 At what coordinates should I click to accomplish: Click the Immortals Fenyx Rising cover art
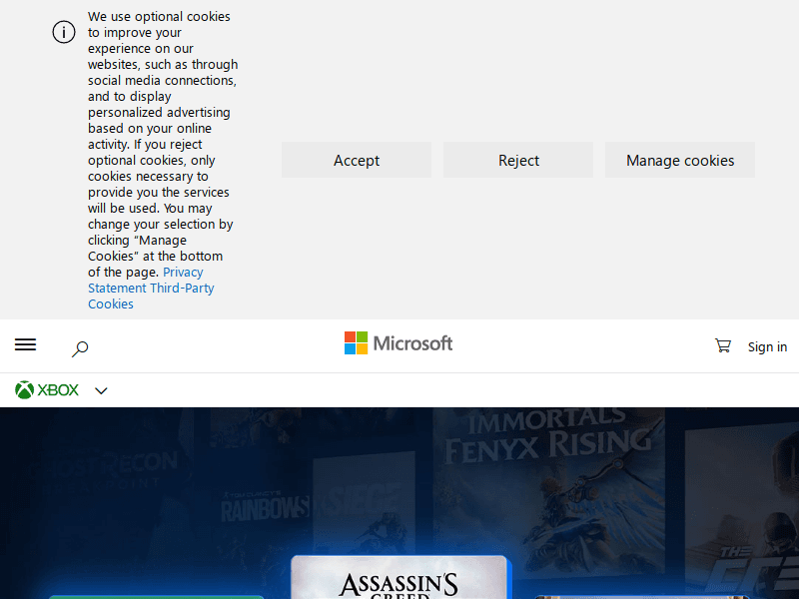coord(547,469)
